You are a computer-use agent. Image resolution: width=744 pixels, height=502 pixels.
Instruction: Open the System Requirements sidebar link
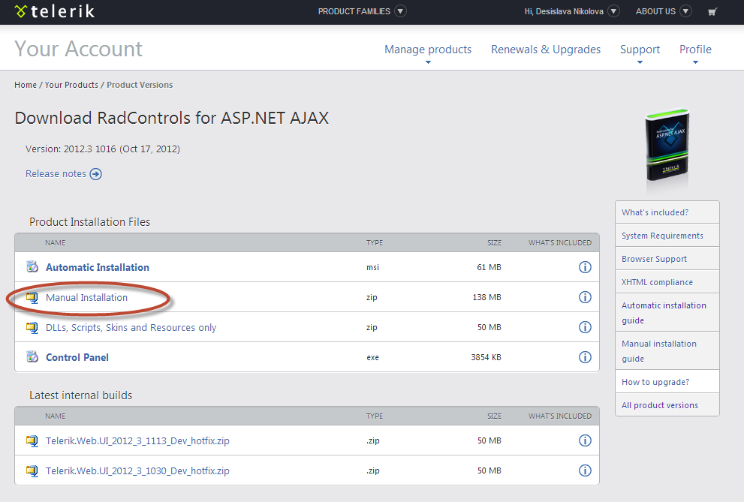662,236
